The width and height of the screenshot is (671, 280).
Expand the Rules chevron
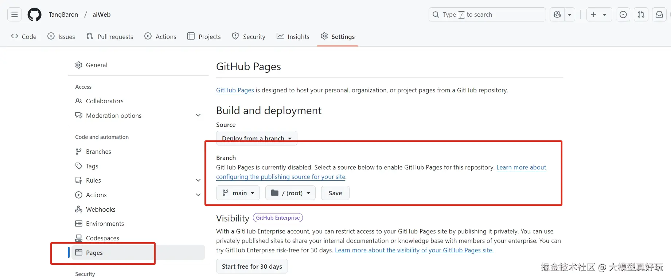tap(198, 180)
